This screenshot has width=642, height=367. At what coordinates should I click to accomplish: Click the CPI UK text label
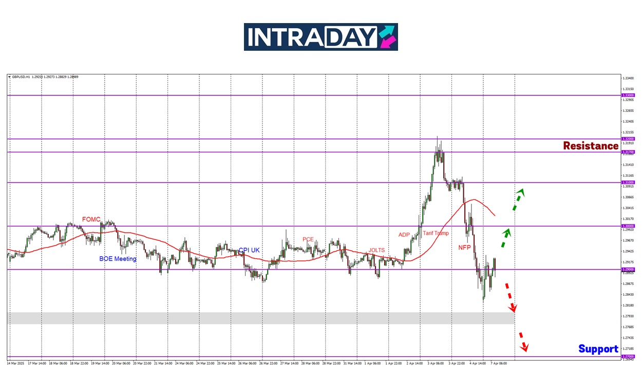click(x=249, y=250)
